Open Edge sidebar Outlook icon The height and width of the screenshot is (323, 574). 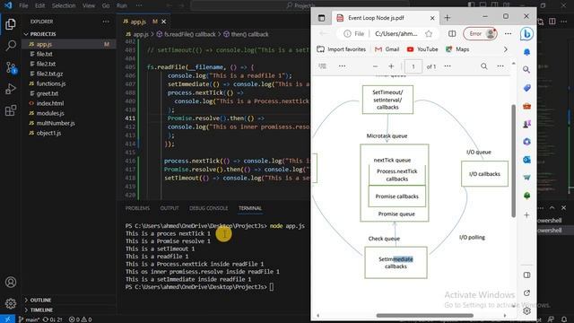pyautogui.click(x=526, y=160)
